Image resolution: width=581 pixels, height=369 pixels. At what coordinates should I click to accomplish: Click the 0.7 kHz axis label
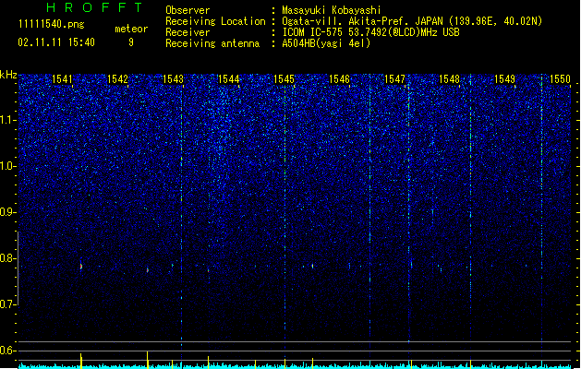point(7,304)
